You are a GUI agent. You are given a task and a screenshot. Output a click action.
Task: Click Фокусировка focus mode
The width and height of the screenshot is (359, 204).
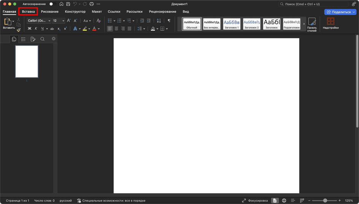click(x=255, y=201)
